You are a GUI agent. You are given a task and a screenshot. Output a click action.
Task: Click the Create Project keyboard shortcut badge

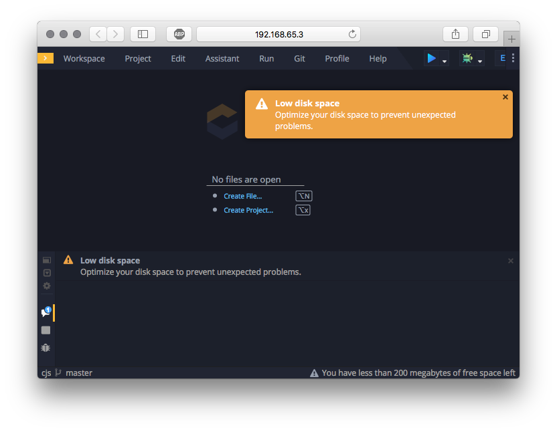coord(303,210)
